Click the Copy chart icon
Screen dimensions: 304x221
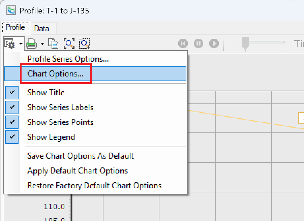point(53,43)
